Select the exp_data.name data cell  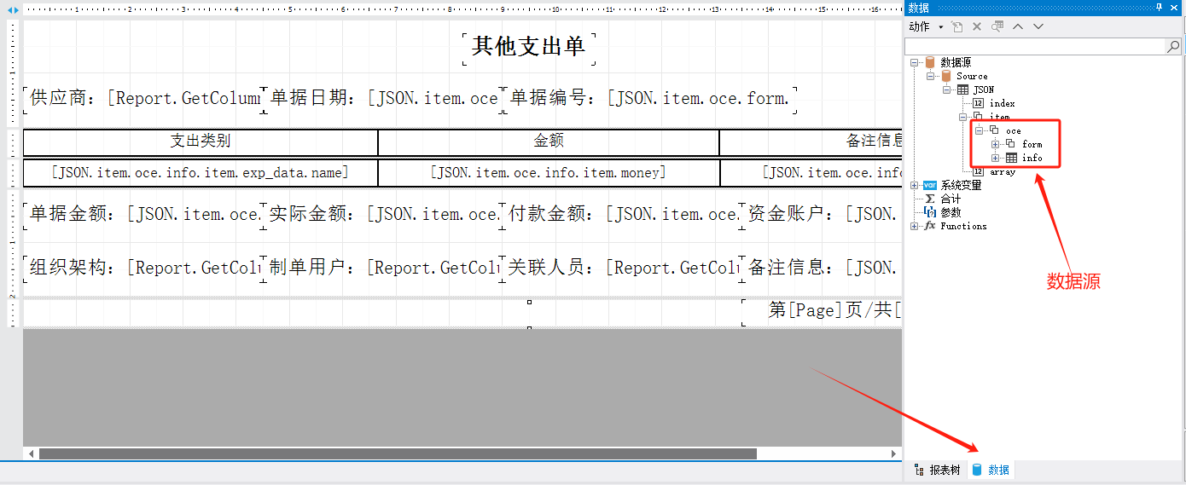(201, 173)
